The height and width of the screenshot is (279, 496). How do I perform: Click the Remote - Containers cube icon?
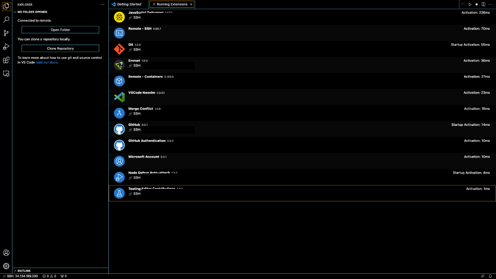click(x=119, y=81)
